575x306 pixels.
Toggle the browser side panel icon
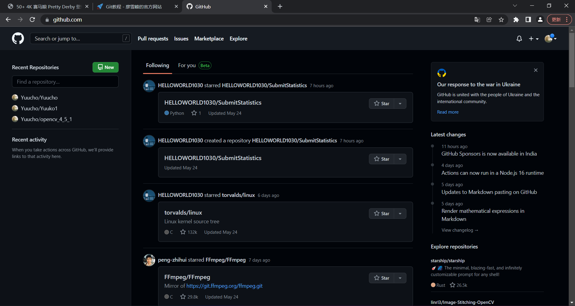tap(528, 19)
